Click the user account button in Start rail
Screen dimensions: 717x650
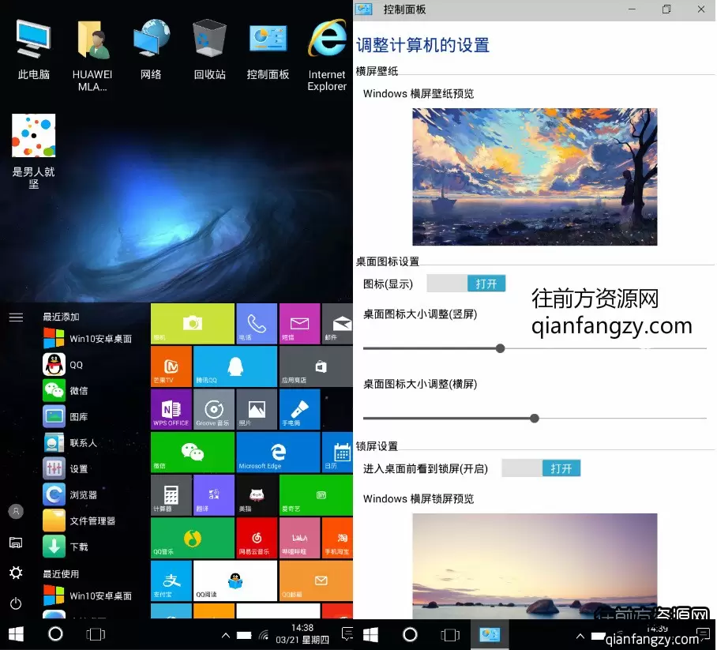pos(16,512)
